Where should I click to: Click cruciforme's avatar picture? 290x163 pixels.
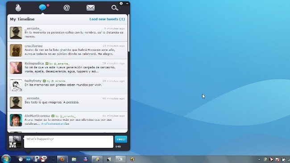tap(16, 50)
